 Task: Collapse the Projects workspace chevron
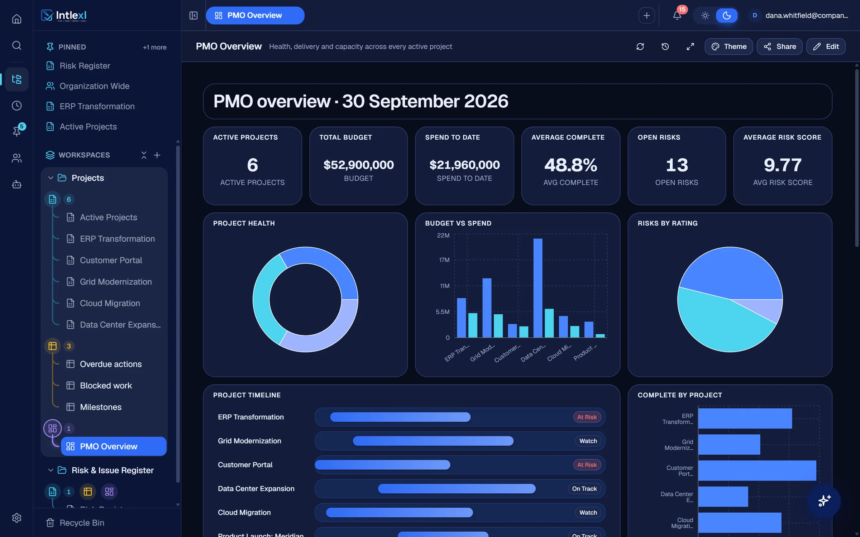pyautogui.click(x=51, y=178)
